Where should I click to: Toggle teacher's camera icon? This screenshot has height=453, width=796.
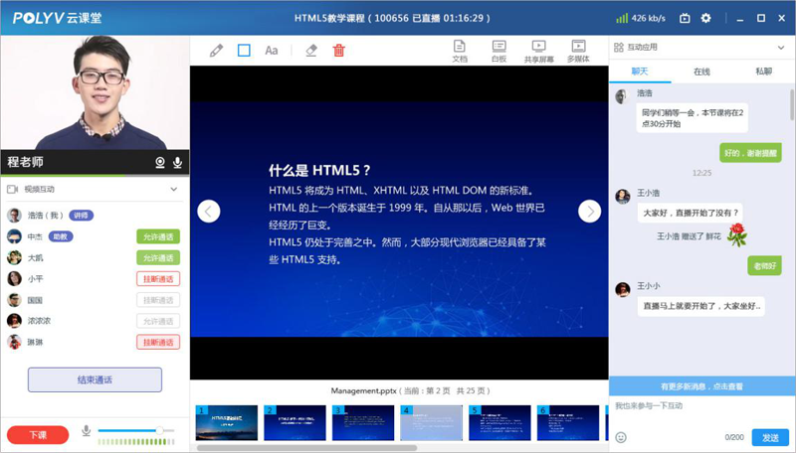(159, 162)
